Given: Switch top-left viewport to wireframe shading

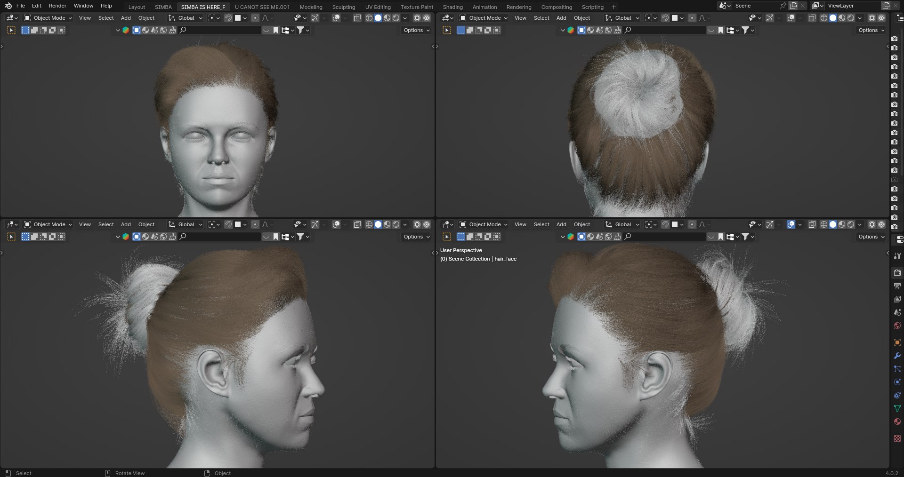Looking at the screenshot, I should [x=369, y=18].
